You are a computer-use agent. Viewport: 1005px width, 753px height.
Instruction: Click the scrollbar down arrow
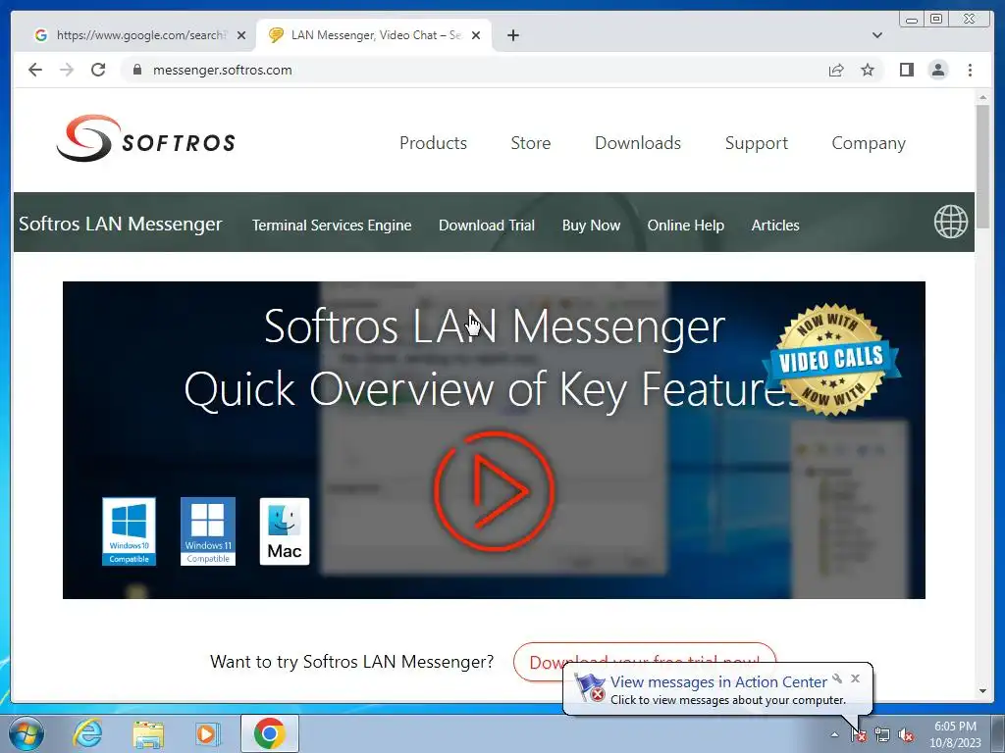coord(982,691)
